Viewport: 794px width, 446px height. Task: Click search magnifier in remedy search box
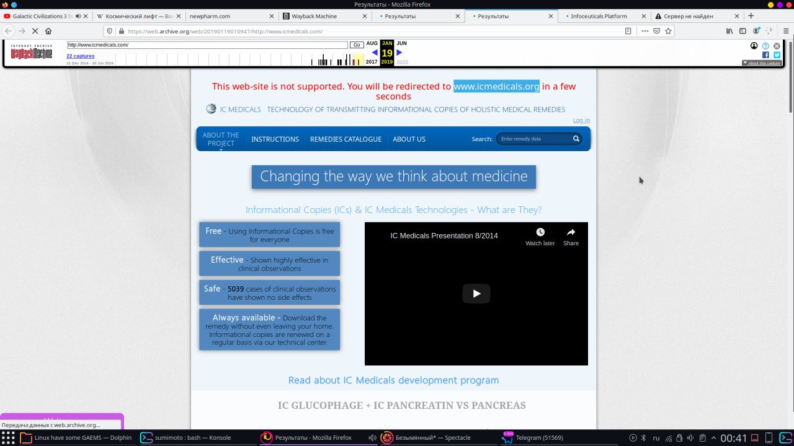[x=576, y=139]
